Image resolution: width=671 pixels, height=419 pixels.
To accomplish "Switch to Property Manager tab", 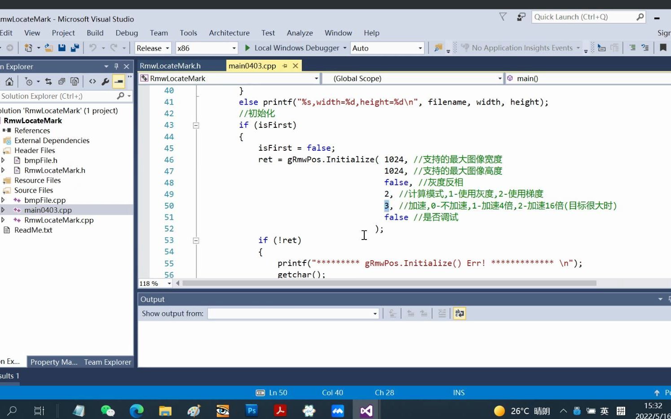I will point(54,362).
